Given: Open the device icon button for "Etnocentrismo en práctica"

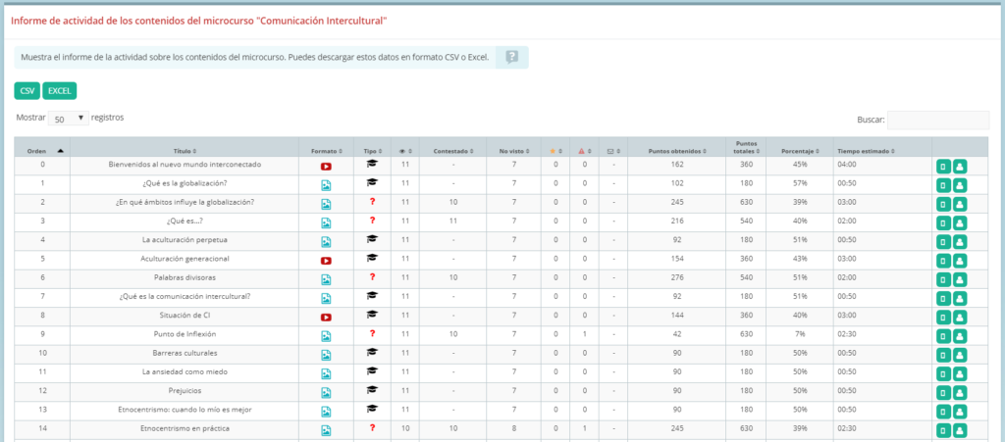Looking at the screenshot, I should pos(943,430).
